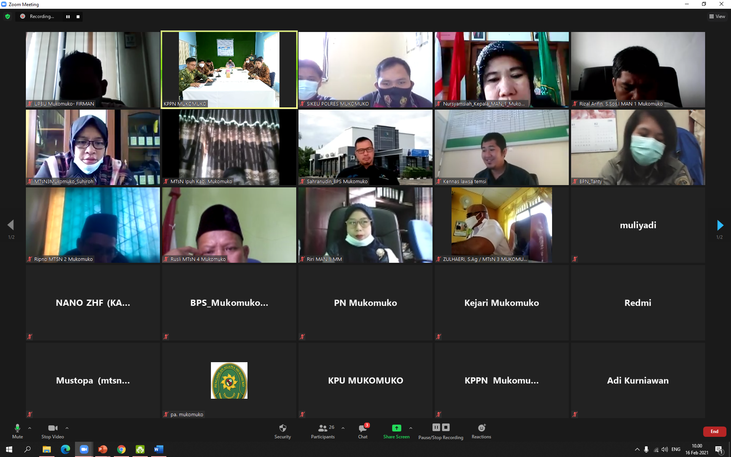This screenshot has width=731, height=457.
Task: Pause recording in bottom toolbar
Action: pos(436,427)
